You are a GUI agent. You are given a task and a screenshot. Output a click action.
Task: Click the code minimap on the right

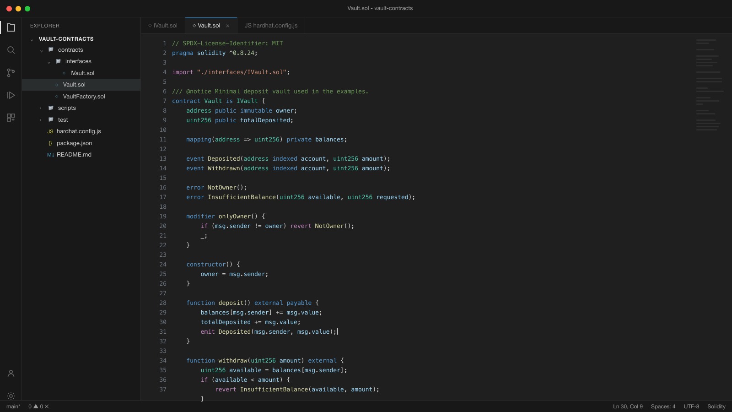tap(709, 85)
